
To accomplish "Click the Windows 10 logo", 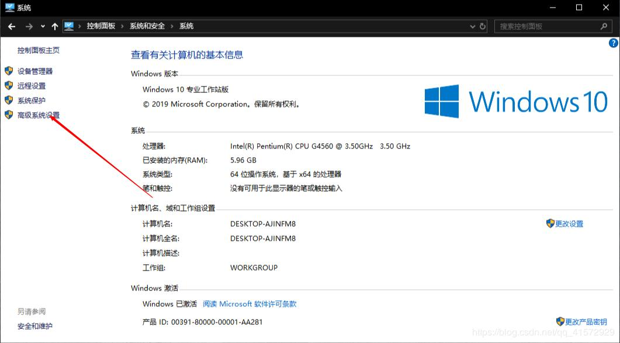I will coord(516,101).
